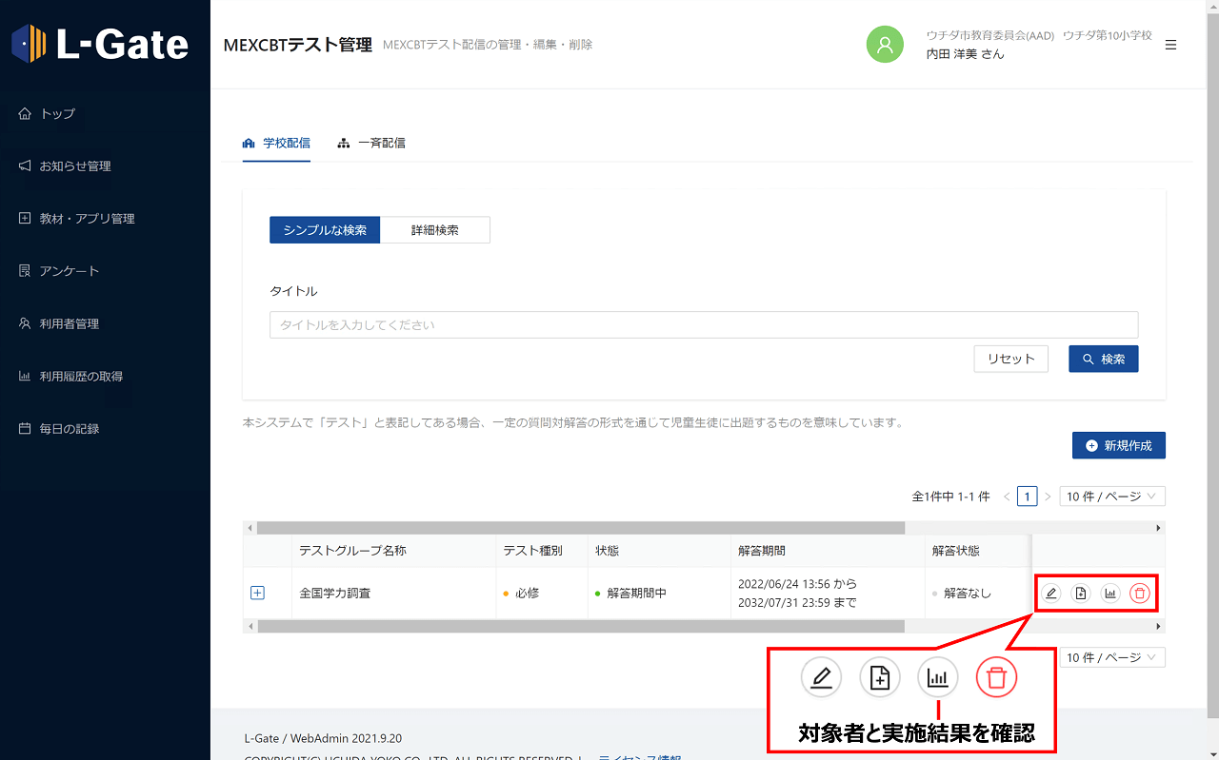Click the タイトル input field
This screenshot has width=1219, height=760.
click(703, 325)
